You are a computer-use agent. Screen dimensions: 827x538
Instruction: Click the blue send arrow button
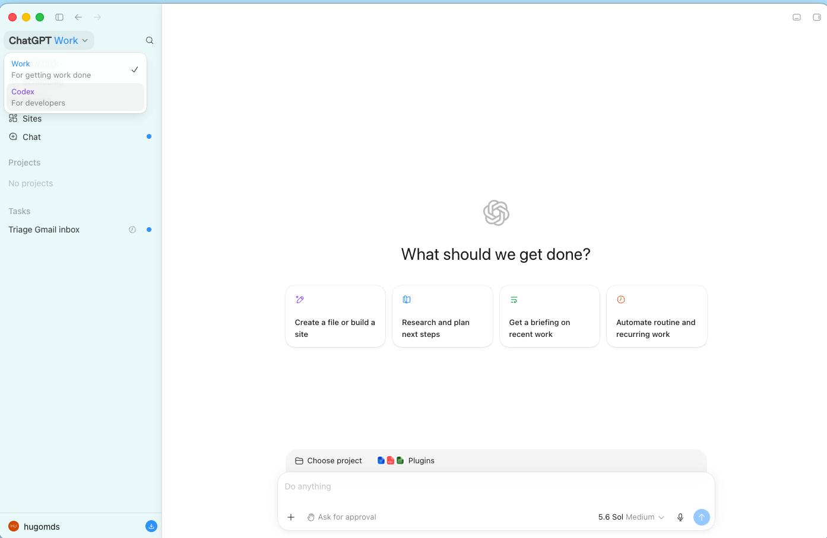pyautogui.click(x=702, y=517)
